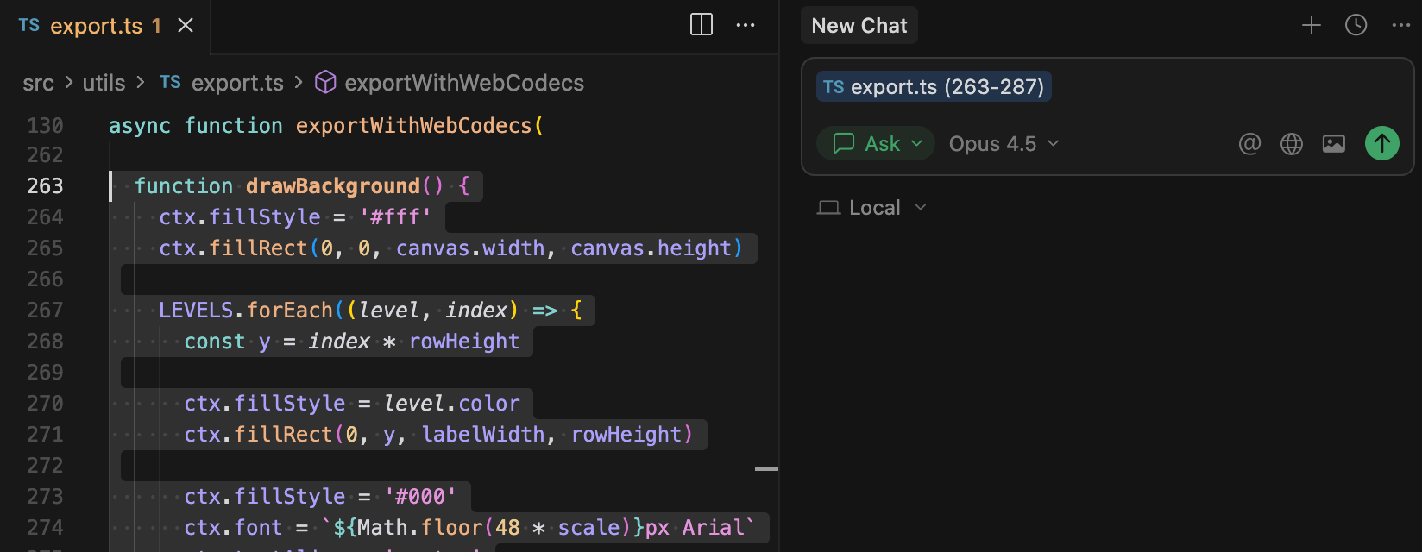The height and width of the screenshot is (552, 1422).
Task: Send message with green arrow button
Action: [x=1381, y=143]
